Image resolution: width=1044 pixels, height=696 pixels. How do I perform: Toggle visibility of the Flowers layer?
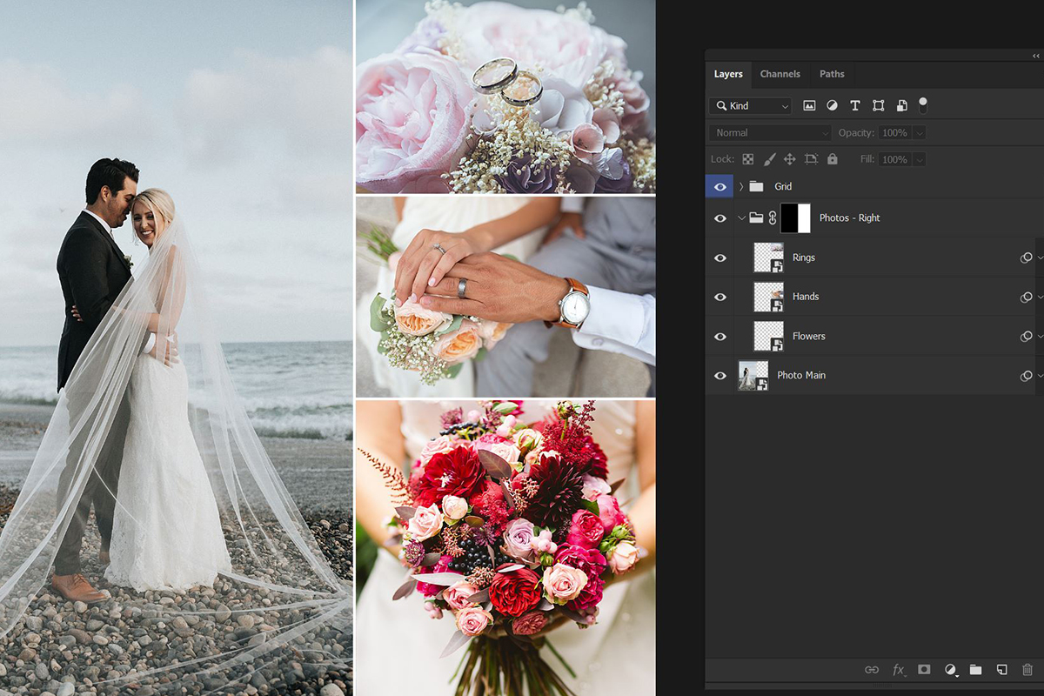click(719, 336)
